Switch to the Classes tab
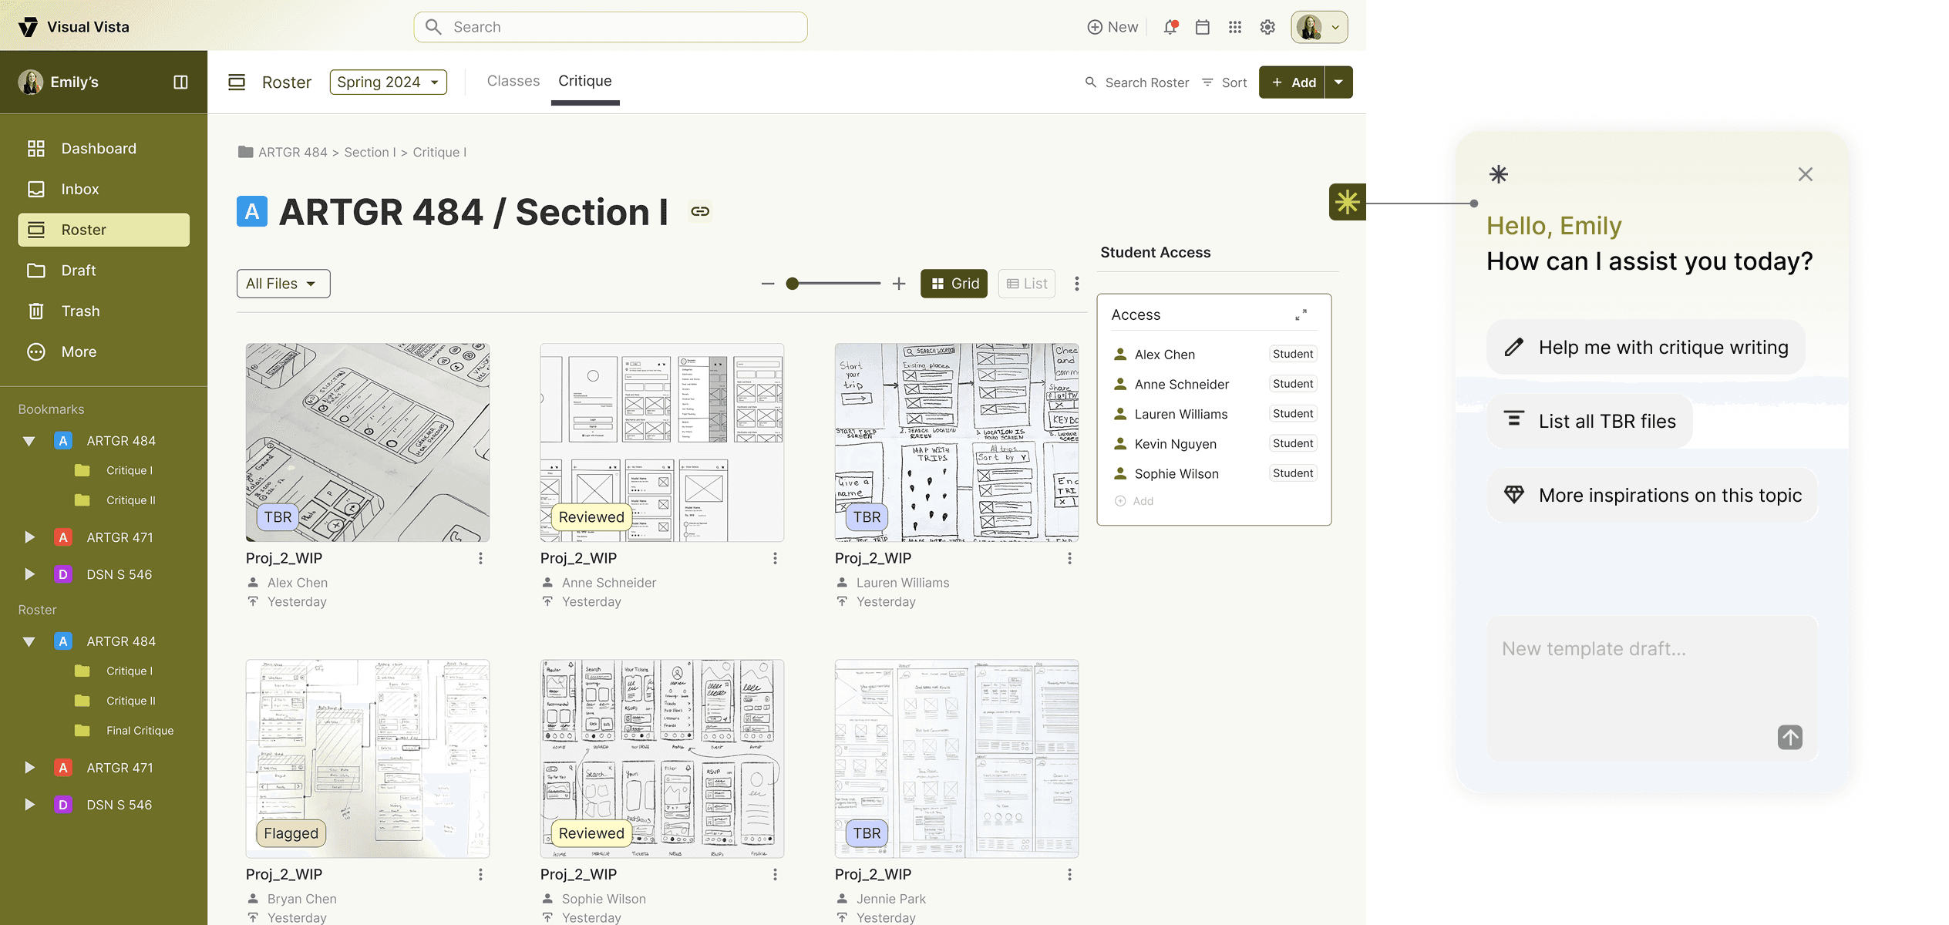 click(x=513, y=81)
